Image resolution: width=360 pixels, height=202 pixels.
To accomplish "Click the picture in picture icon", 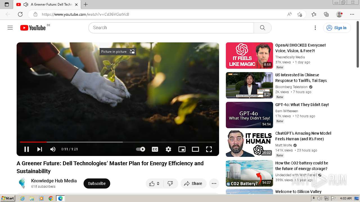I will point(132,52).
